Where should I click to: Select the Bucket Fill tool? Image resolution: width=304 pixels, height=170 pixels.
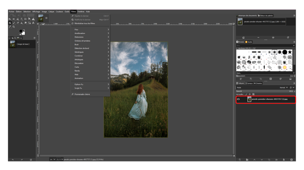(x=10, y=23)
